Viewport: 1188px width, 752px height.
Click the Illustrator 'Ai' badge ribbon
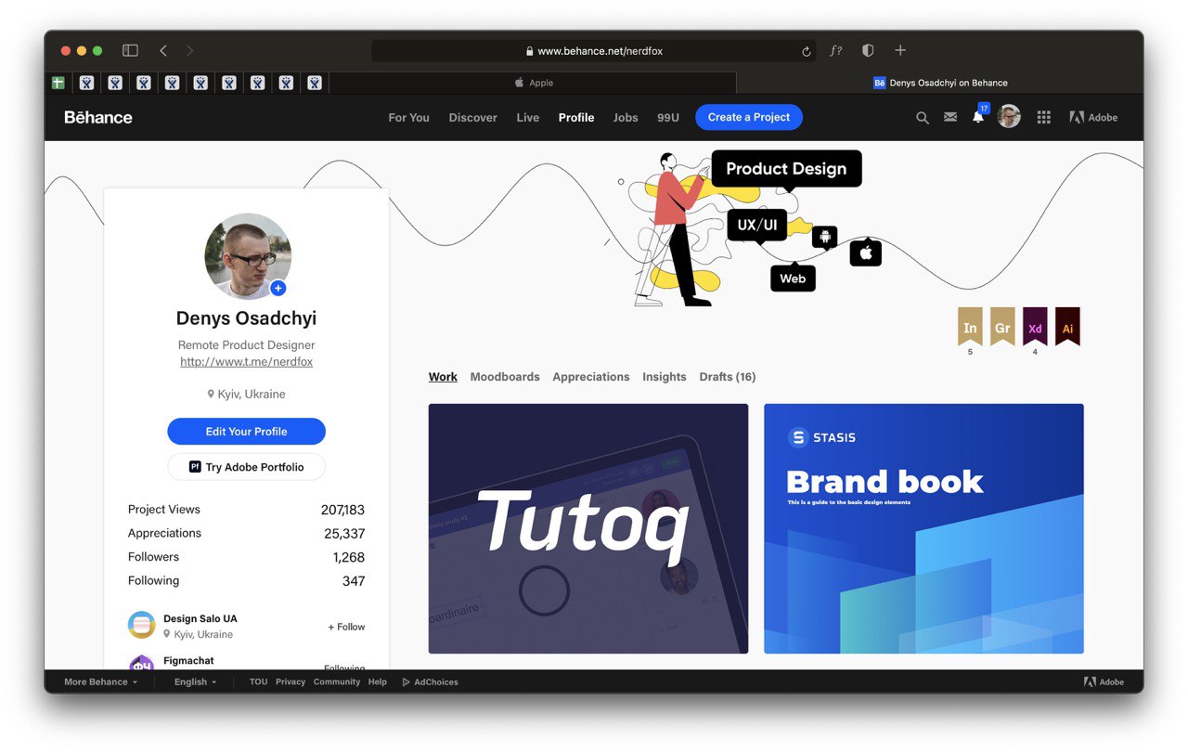click(x=1067, y=326)
